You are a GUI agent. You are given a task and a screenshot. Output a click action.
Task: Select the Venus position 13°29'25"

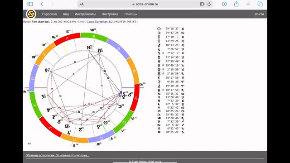point(173,41)
